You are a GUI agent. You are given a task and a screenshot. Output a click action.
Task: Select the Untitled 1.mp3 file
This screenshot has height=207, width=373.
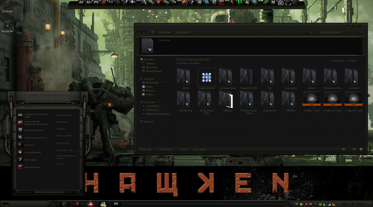pyautogui.click(x=311, y=102)
